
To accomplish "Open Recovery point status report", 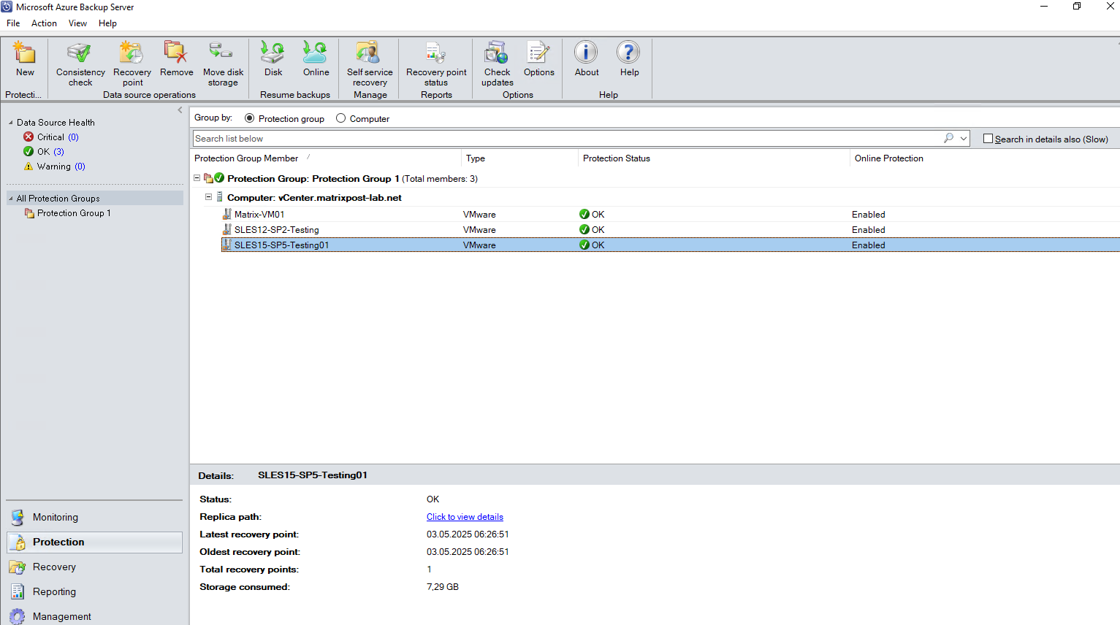I will point(436,53).
